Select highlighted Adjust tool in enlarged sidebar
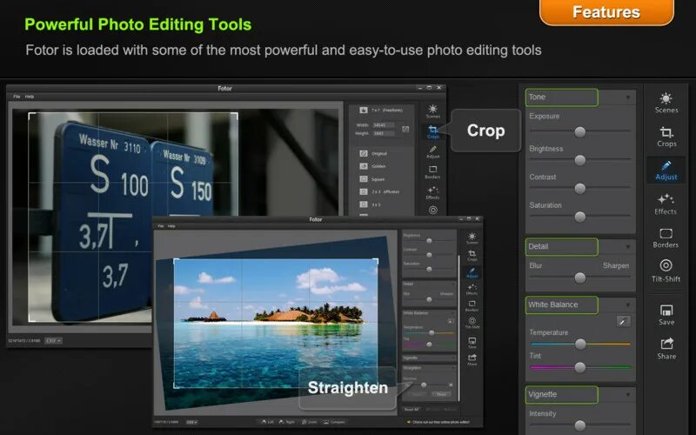The height and width of the screenshot is (435, 696). click(666, 171)
